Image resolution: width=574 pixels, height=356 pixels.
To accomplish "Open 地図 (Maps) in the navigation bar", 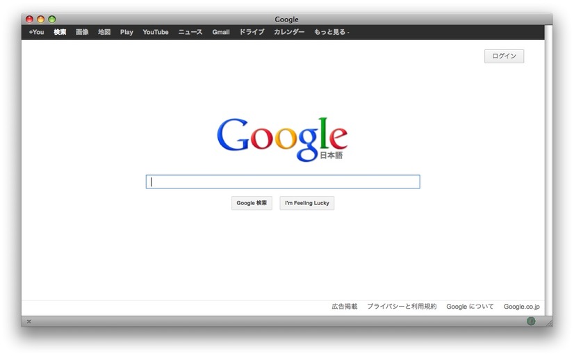I will coord(104,32).
